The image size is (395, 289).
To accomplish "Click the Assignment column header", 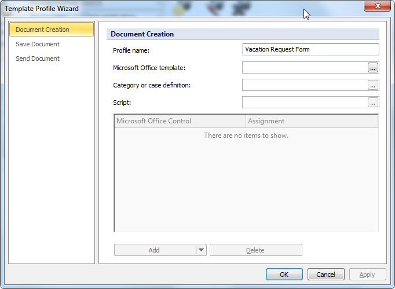I will [312, 121].
